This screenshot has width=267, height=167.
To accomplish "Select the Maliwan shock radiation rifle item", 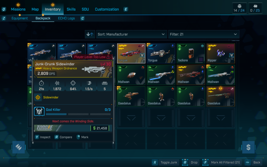I will [161, 75].
